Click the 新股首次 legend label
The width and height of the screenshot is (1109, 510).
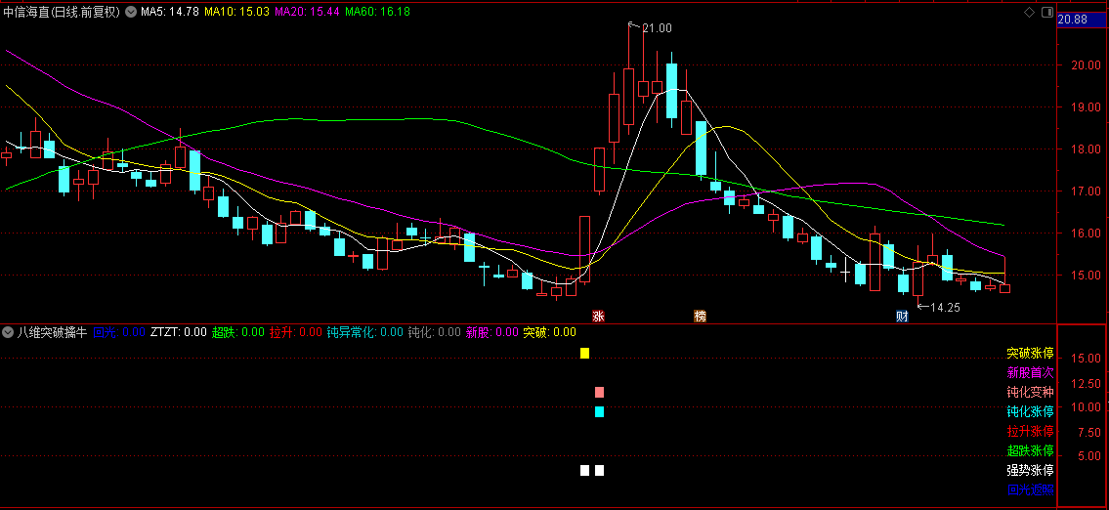[1031, 372]
